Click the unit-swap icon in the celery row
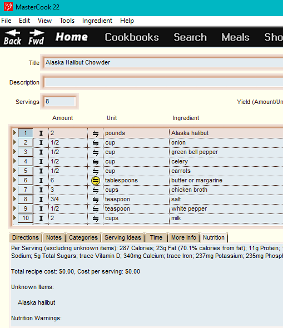The width and height of the screenshot is (283, 328). [96, 162]
